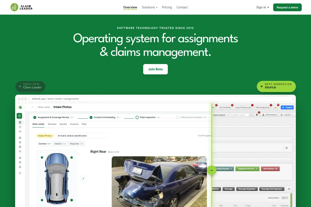Select the Required photo tab
This screenshot has width=311, height=207.
coord(76,144)
